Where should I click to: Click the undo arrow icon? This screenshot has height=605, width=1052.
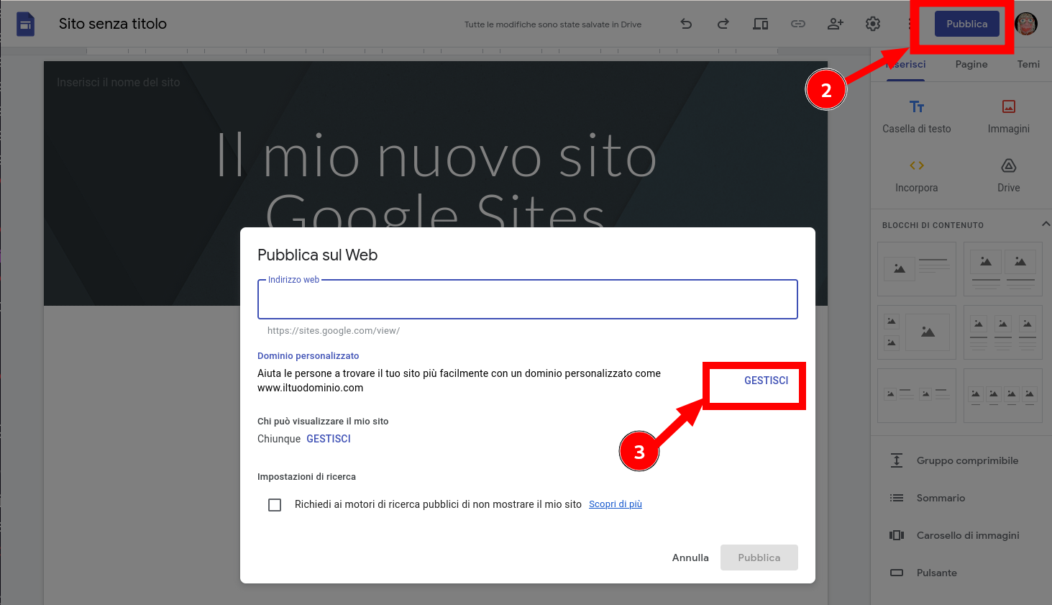(686, 24)
